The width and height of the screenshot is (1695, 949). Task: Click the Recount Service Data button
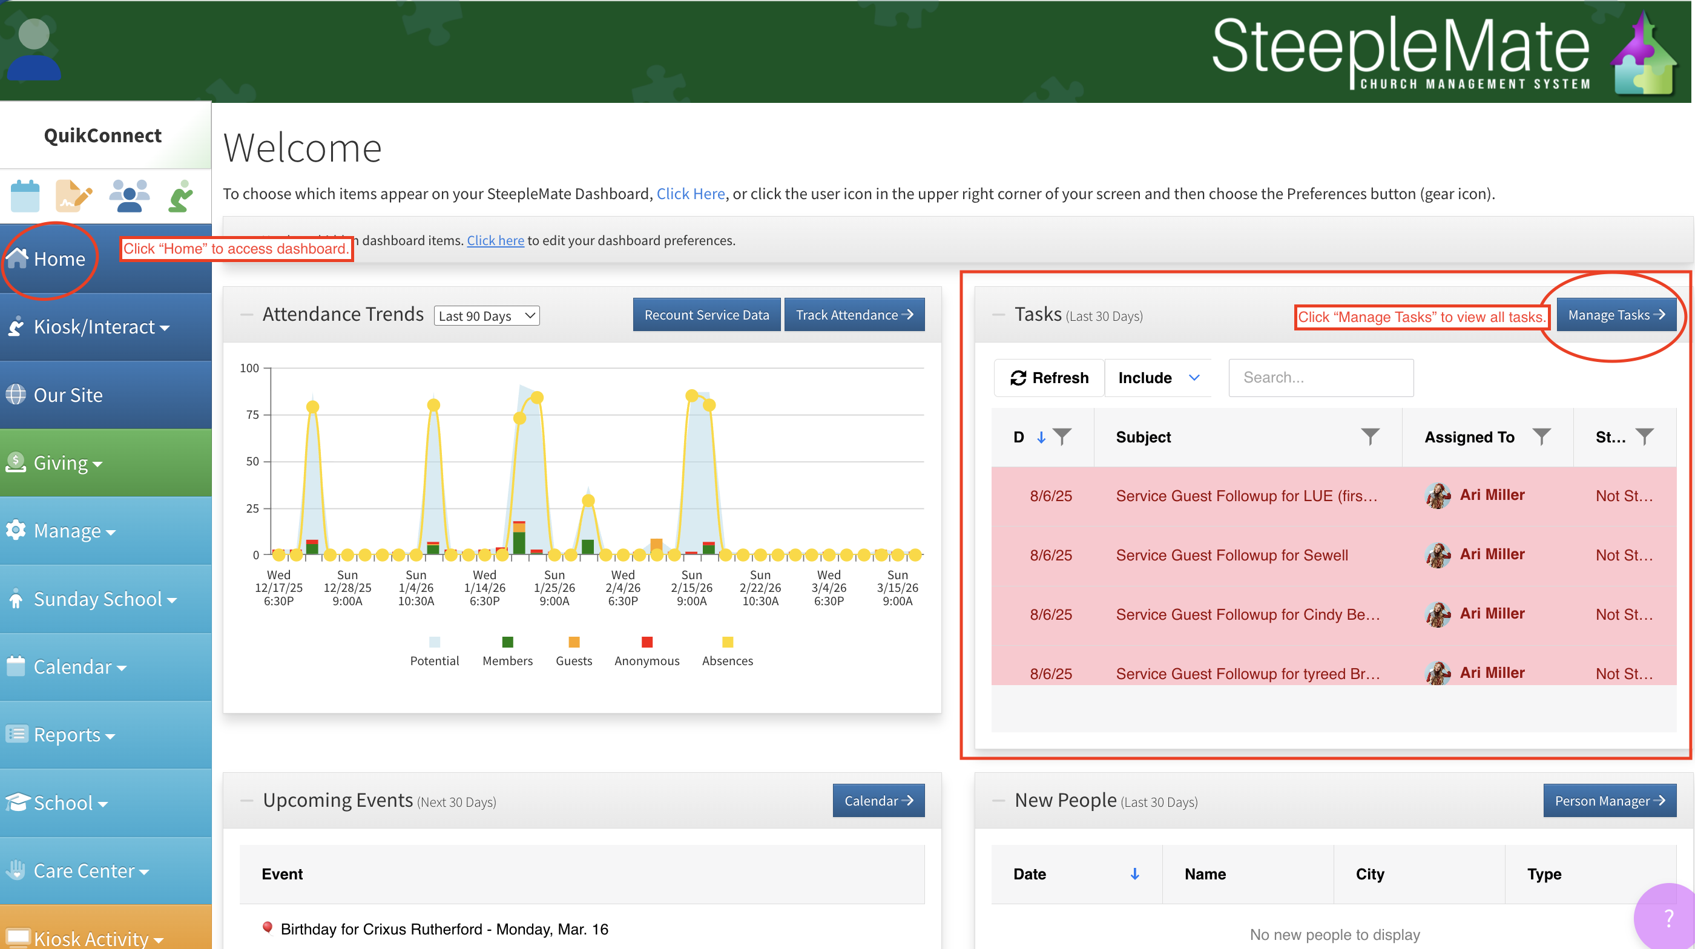[x=706, y=315]
